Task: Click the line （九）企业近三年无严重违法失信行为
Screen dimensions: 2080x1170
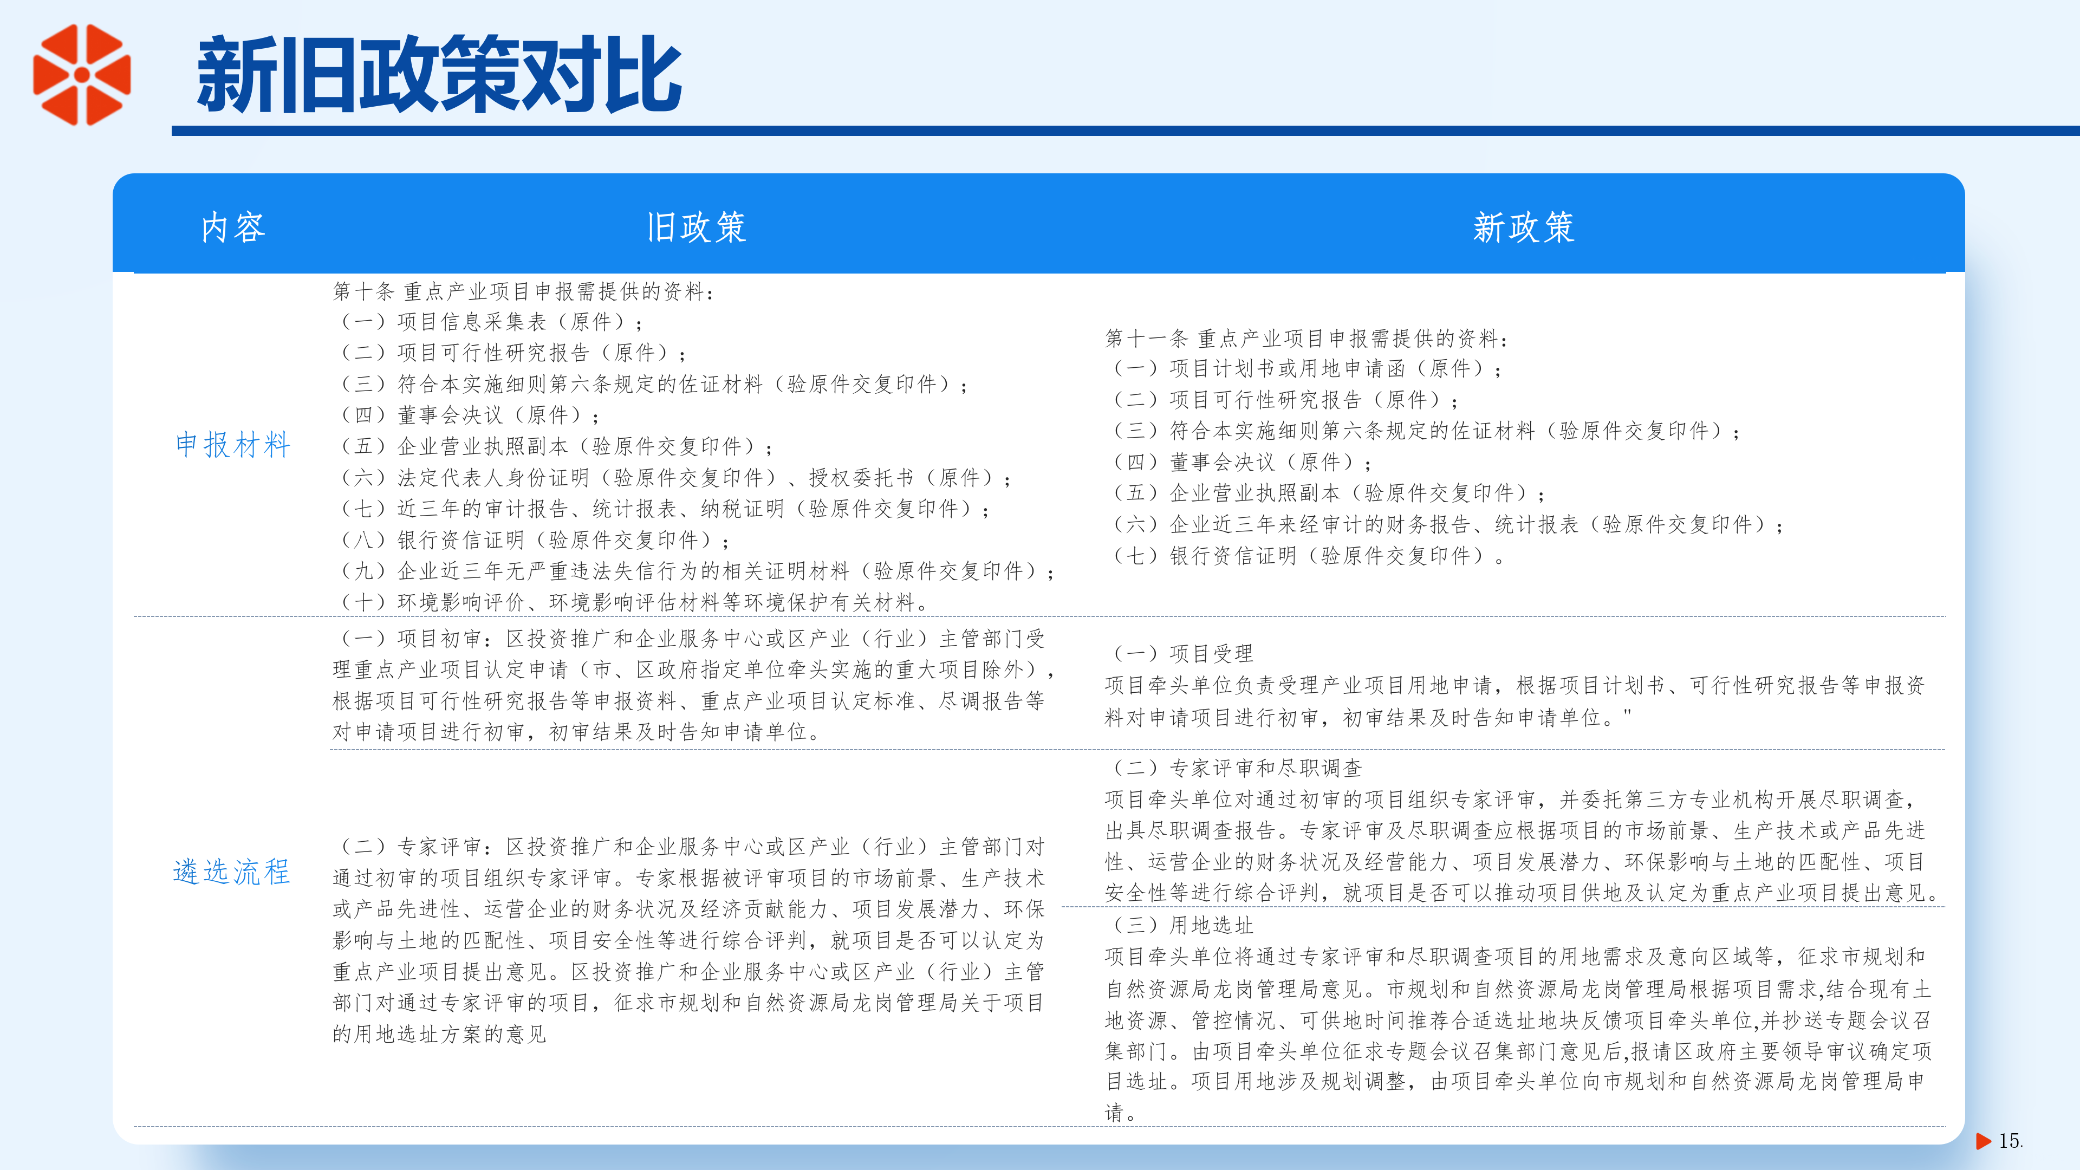Action: (694, 571)
